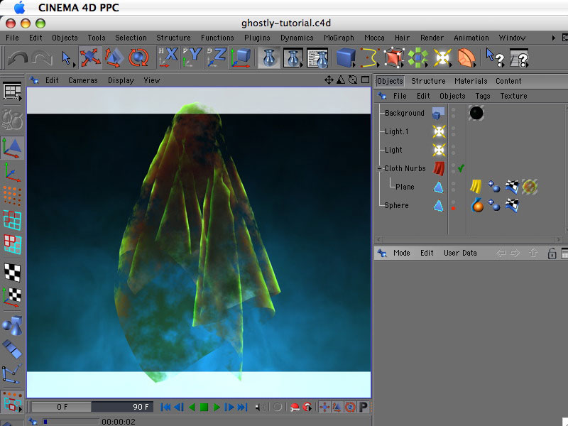Open the MoGraph menu
This screenshot has width=568, height=426.
point(339,38)
